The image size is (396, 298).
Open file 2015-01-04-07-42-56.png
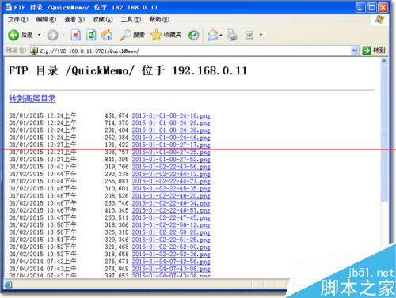point(171,262)
